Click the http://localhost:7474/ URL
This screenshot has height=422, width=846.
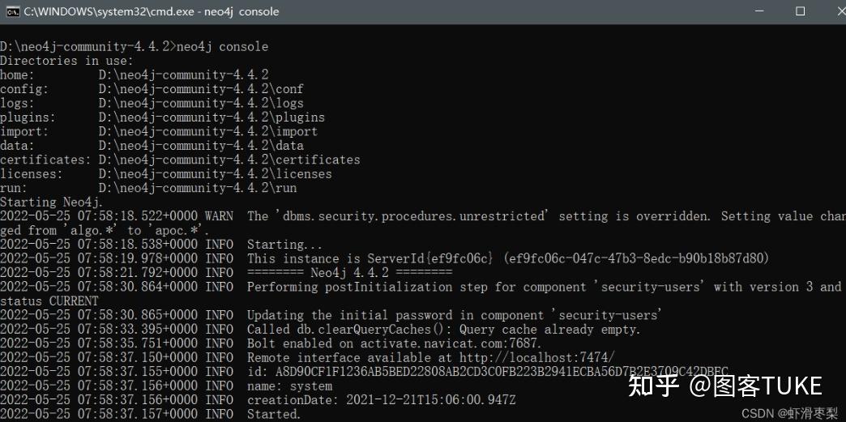pyautogui.click(x=536, y=357)
